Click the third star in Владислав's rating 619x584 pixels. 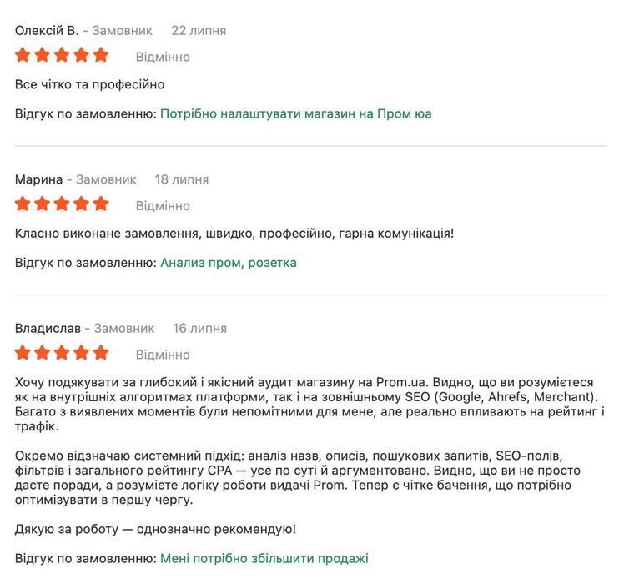(62, 352)
